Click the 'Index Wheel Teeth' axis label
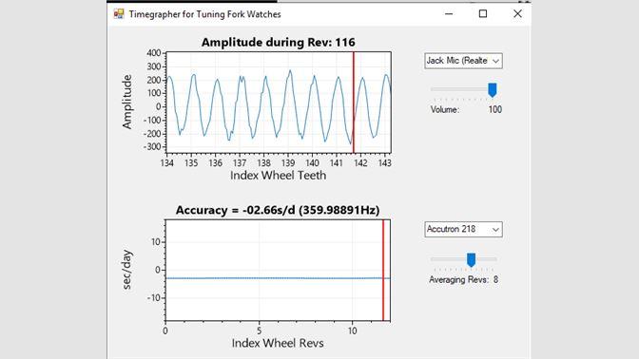639x359 pixels. click(x=278, y=176)
